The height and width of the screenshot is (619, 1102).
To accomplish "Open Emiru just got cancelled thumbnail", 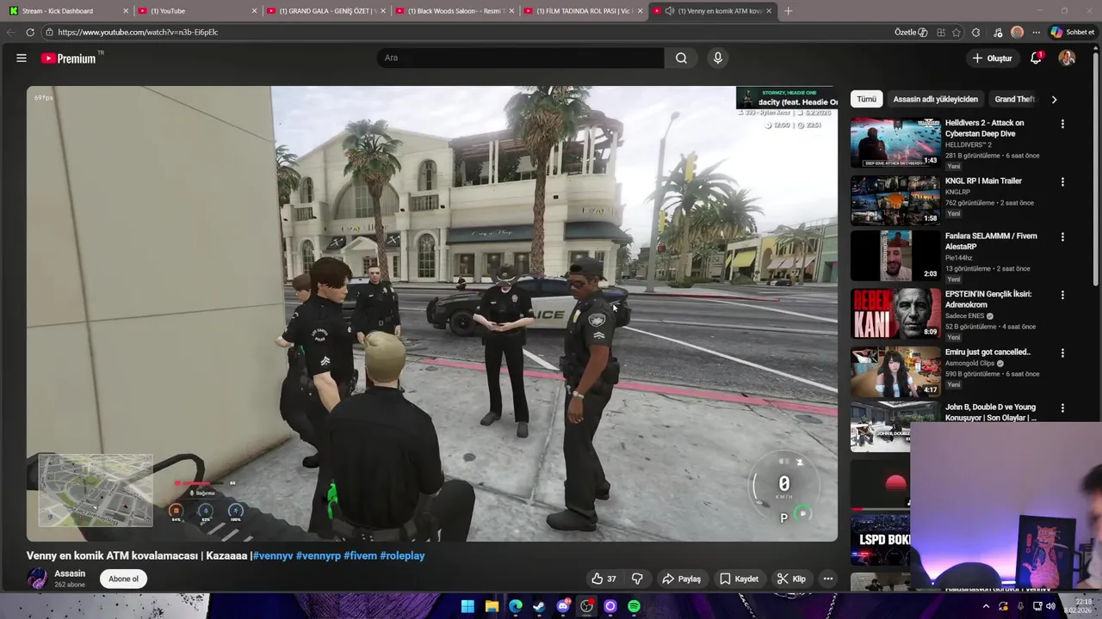I will [x=895, y=372].
